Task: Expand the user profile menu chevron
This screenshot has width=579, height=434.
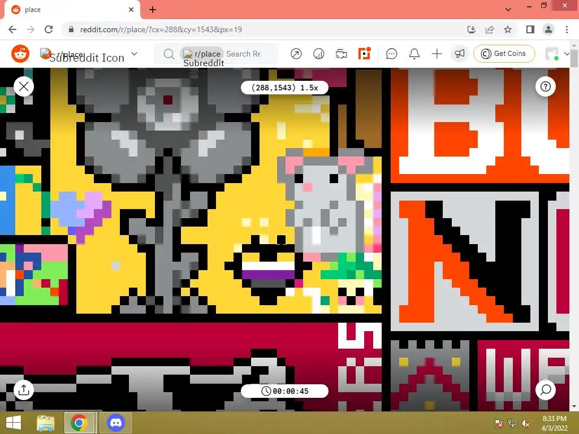Action: pyautogui.click(x=567, y=54)
